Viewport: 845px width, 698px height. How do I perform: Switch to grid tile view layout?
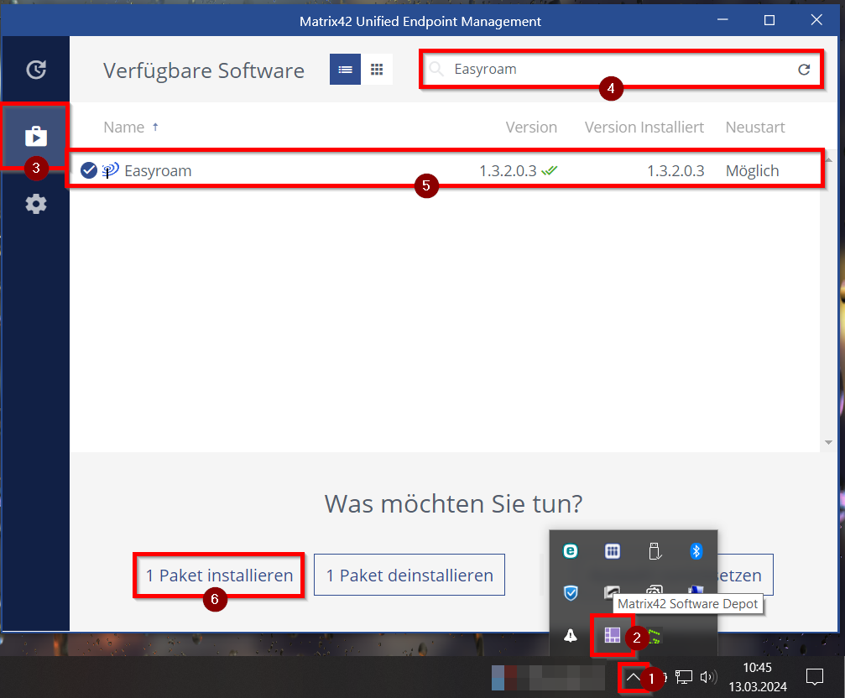377,70
